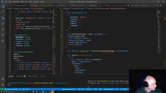This screenshot has width=166, height=93.
Task: Click the remote window indicator in status bar
Action: (2, 89)
